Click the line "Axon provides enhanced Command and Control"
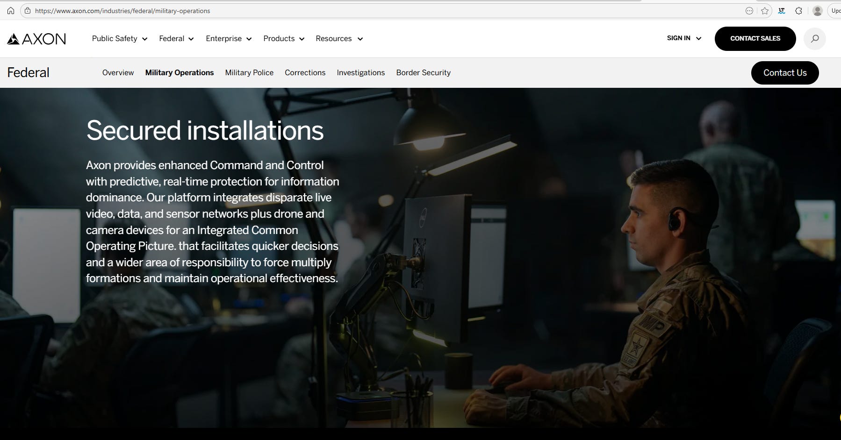Image resolution: width=841 pixels, height=440 pixels. (205, 165)
